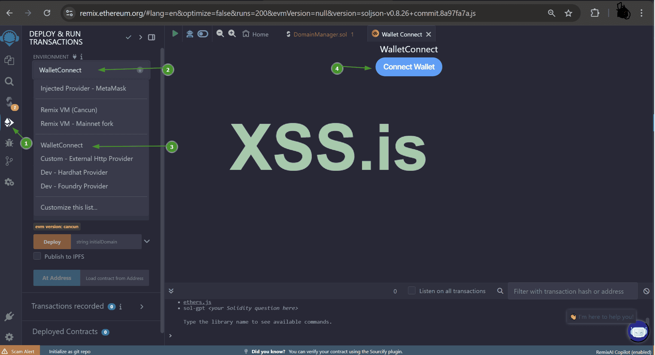Click the zoom out magnifier icon

tap(220, 34)
